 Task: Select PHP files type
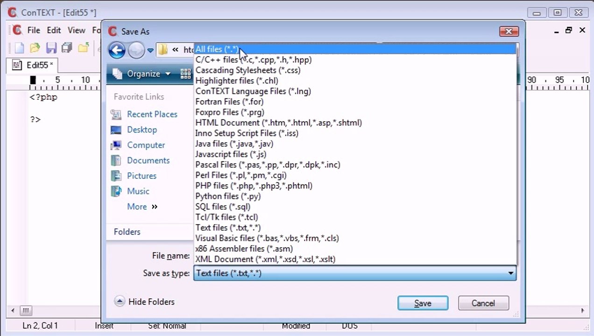tap(355, 186)
